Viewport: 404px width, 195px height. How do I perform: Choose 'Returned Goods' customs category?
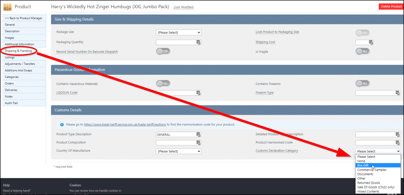click(x=378, y=183)
